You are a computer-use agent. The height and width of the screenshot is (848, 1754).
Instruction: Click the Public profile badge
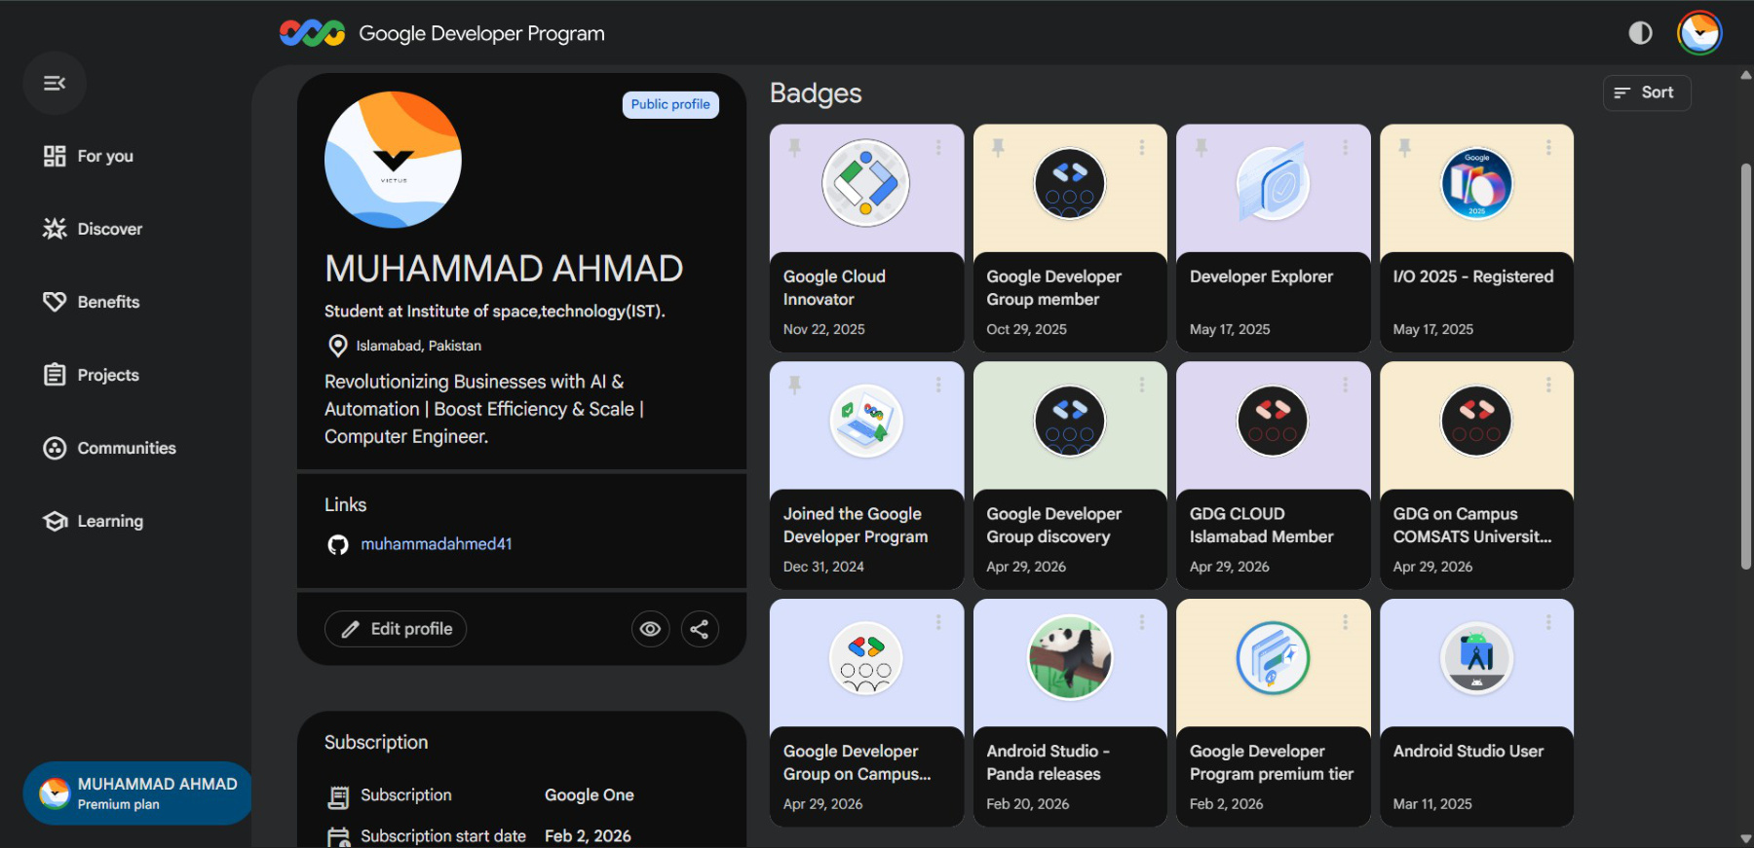point(670,104)
